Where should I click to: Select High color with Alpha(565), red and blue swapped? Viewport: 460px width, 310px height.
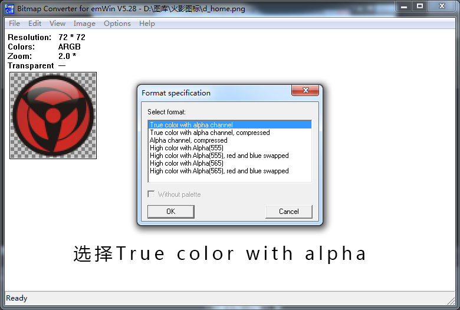pos(230,171)
